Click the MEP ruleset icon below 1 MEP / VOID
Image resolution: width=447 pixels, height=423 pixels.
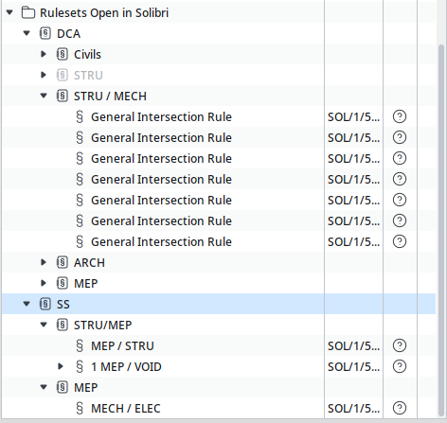click(x=63, y=387)
